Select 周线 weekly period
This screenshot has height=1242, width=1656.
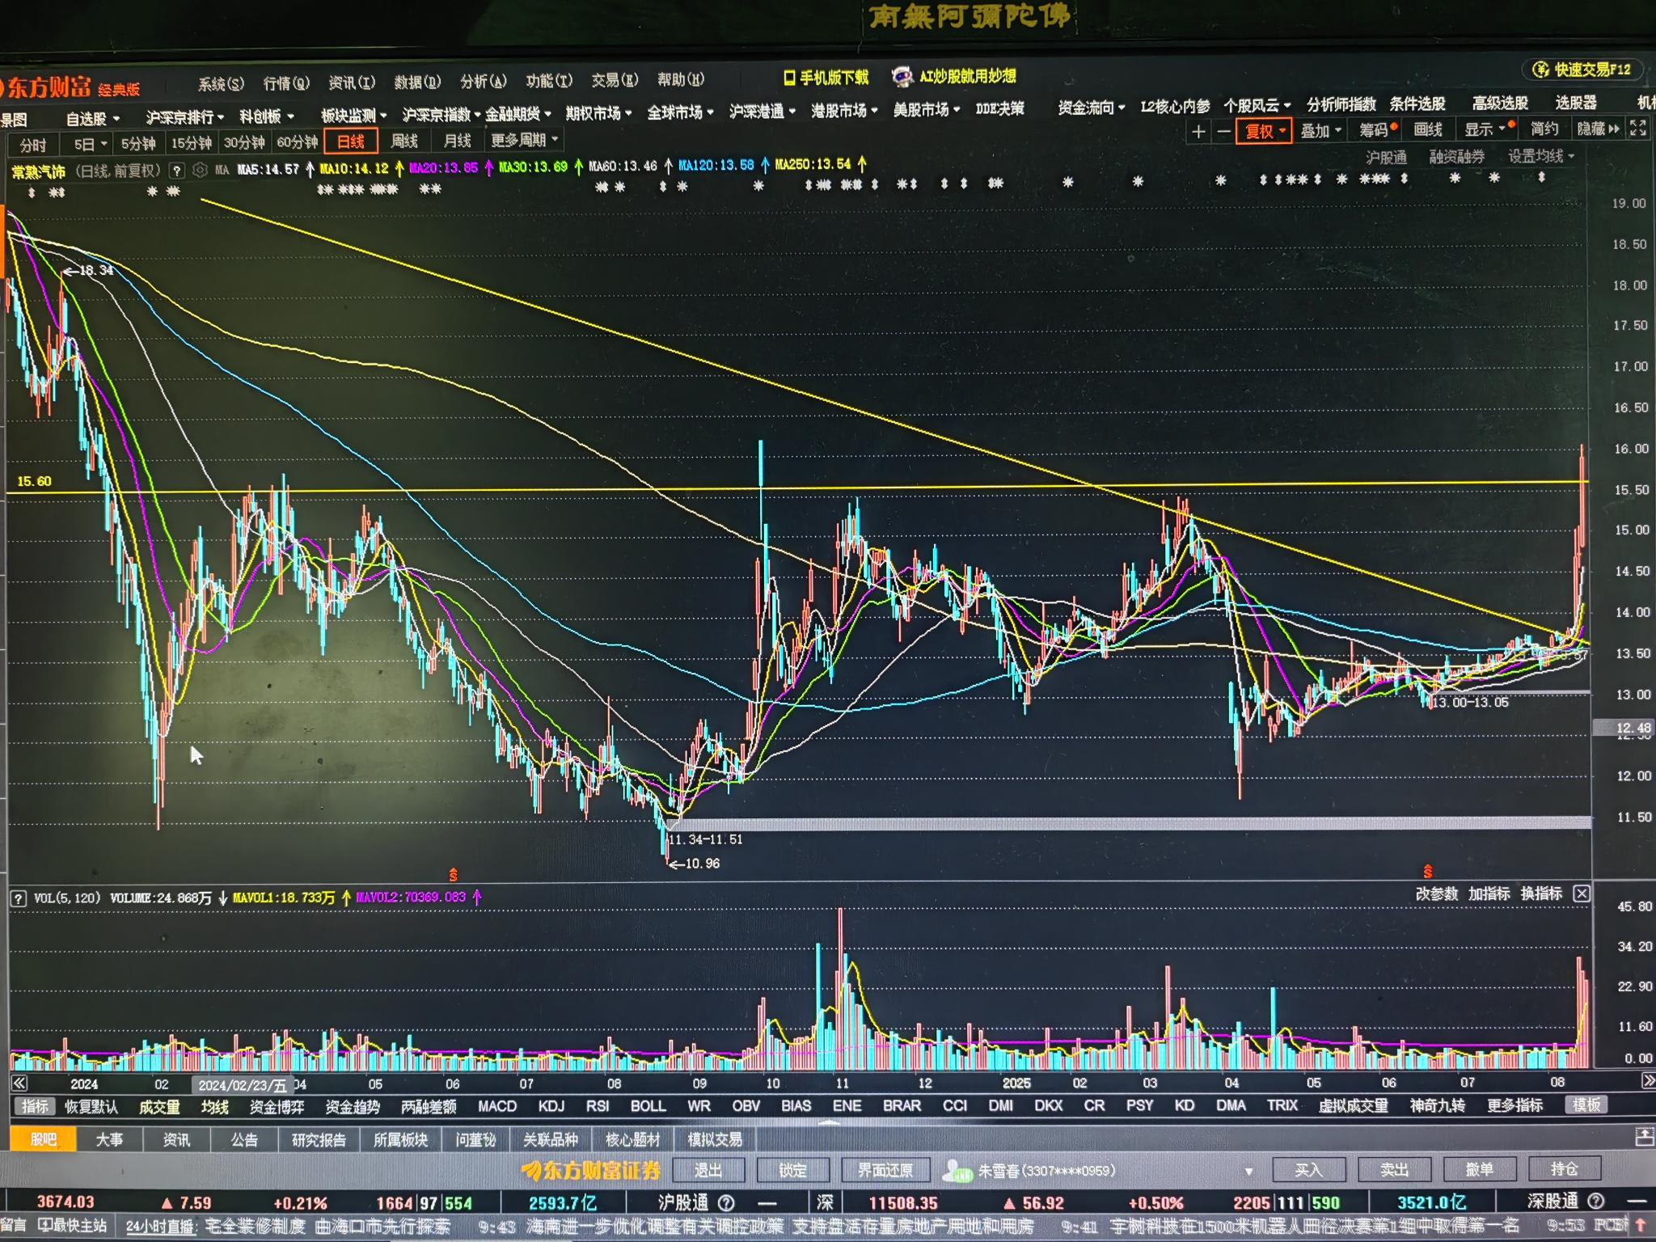[404, 141]
